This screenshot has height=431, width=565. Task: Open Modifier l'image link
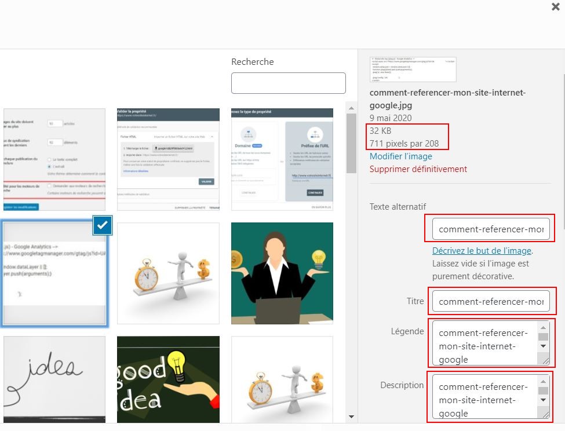point(400,156)
